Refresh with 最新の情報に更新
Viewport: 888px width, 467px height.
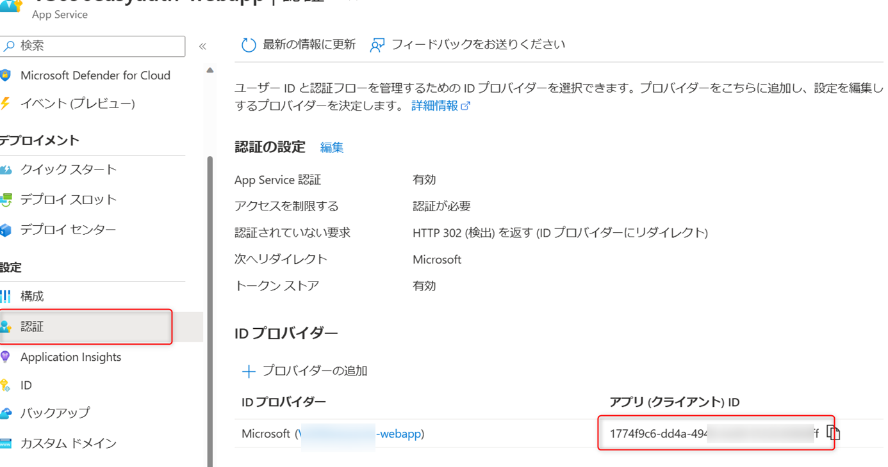coord(299,45)
